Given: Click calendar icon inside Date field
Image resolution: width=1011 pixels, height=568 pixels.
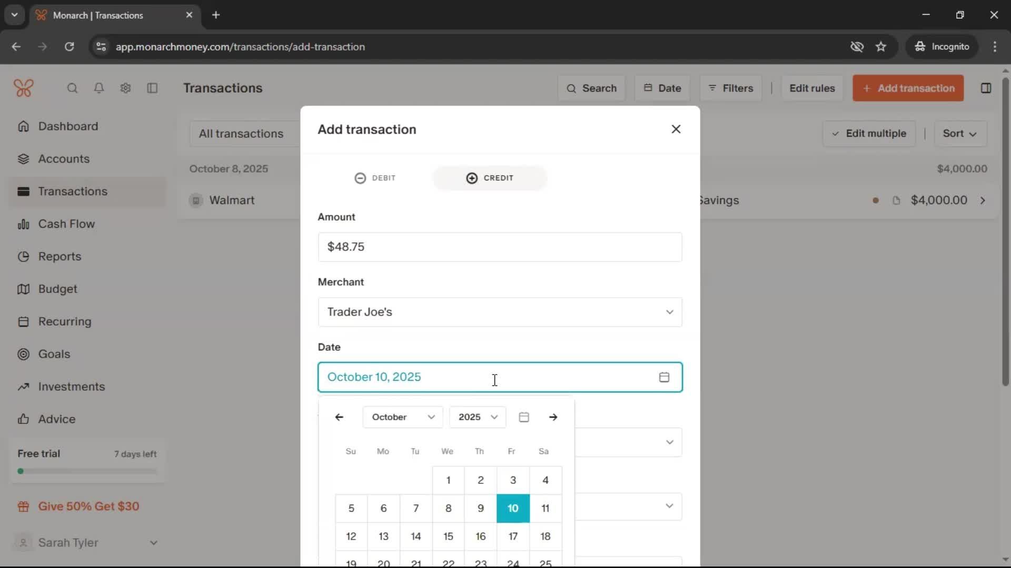Looking at the screenshot, I should coord(664,377).
